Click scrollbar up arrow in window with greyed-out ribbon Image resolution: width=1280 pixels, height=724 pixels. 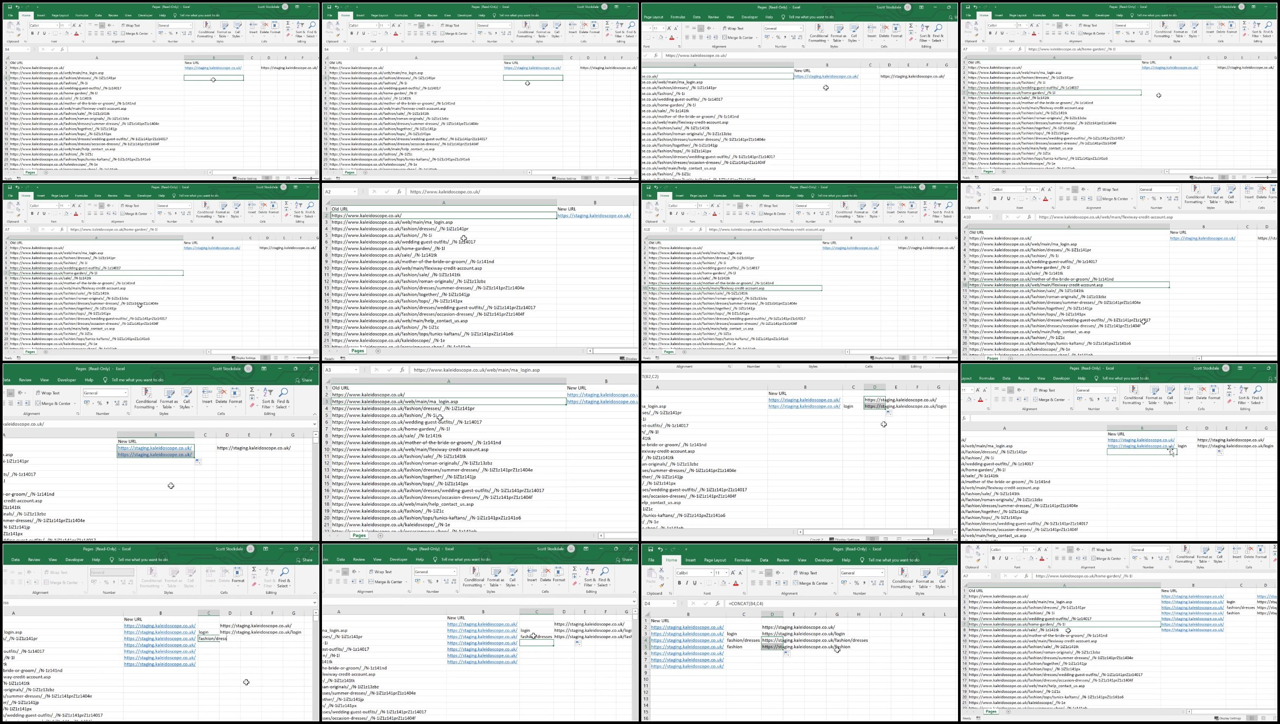coord(316,613)
